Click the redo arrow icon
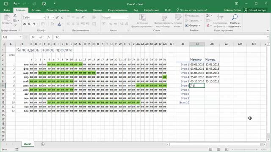This screenshot has width=271, height=152. pos(24,4)
